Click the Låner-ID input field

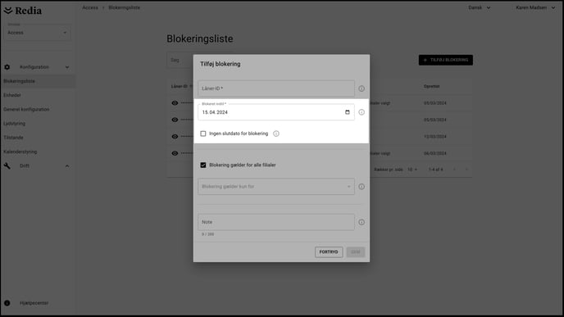[276, 88]
